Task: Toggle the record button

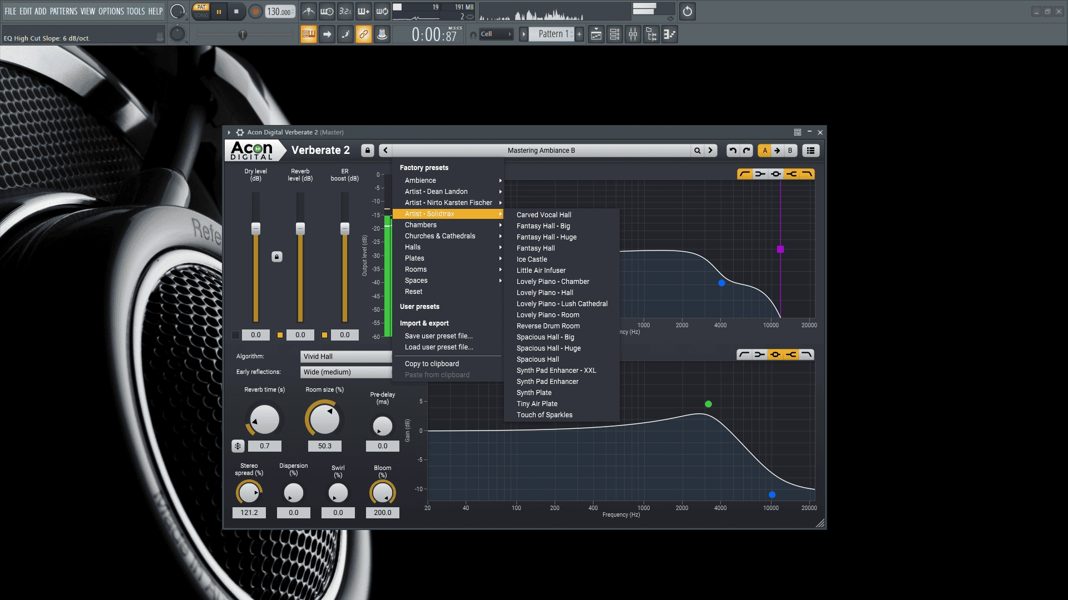Action: pos(255,11)
